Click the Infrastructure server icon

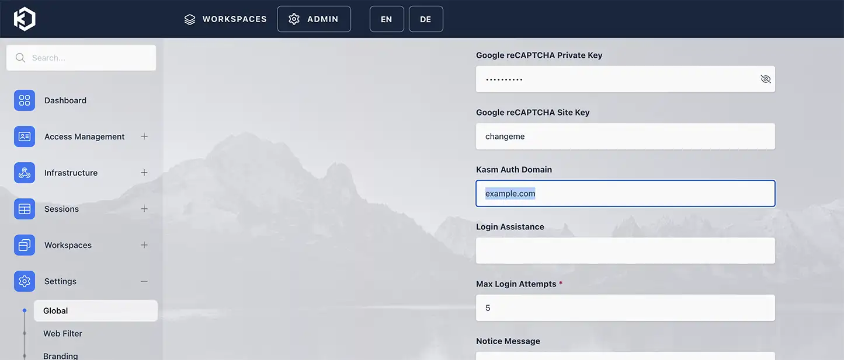pyautogui.click(x=24, y=172)
